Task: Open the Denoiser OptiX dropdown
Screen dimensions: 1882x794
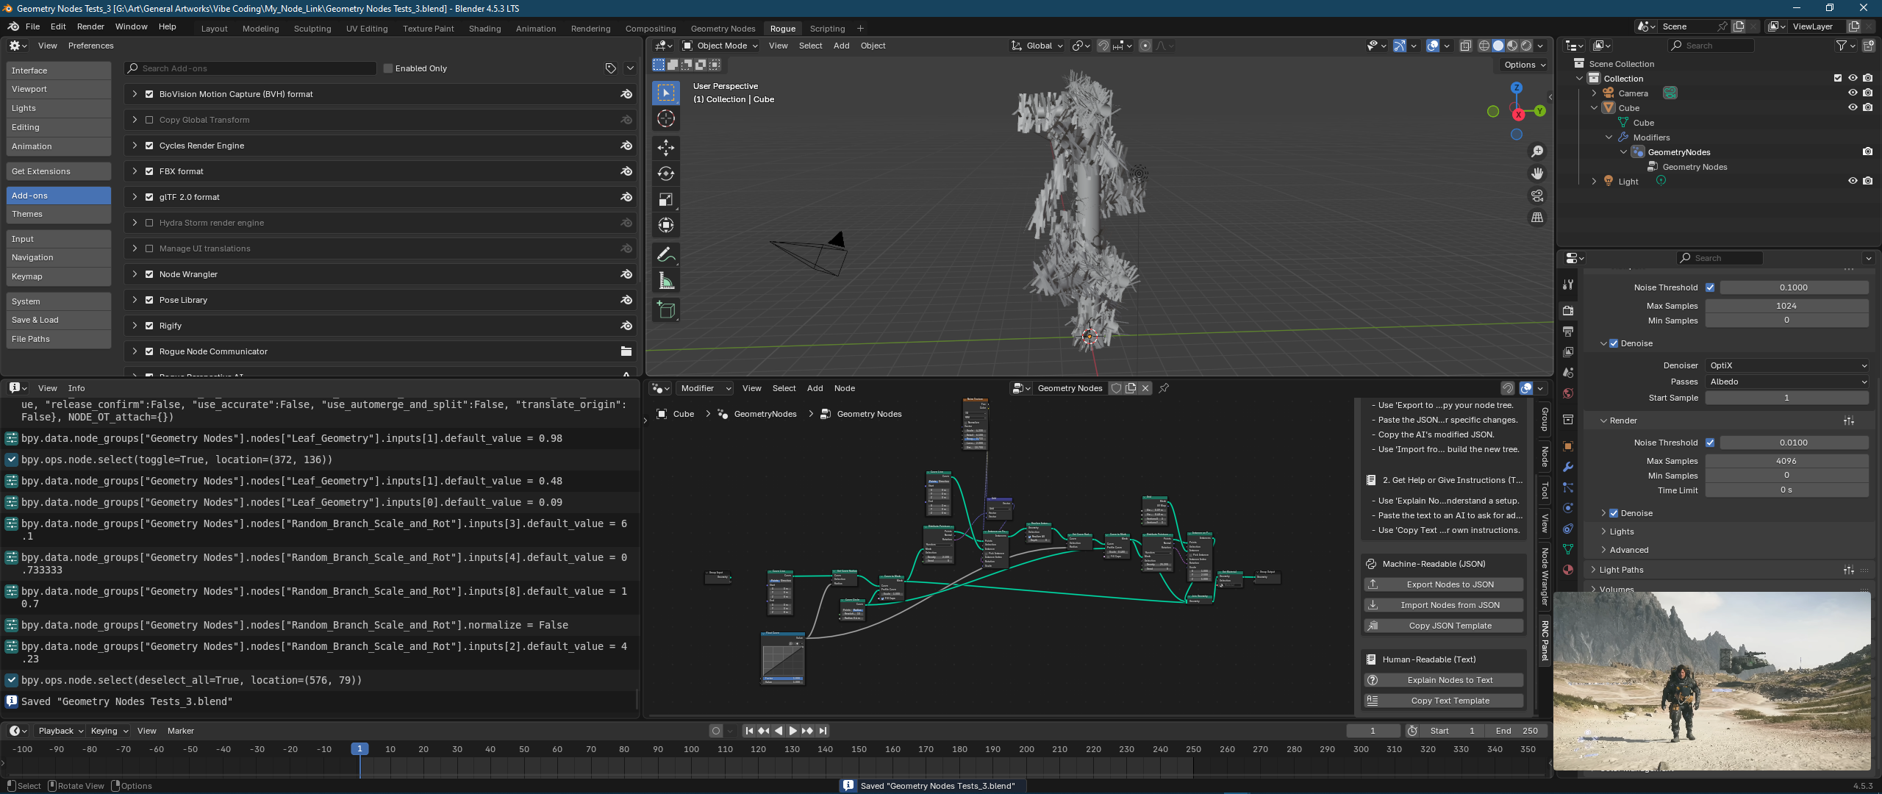Action: 1786,365
